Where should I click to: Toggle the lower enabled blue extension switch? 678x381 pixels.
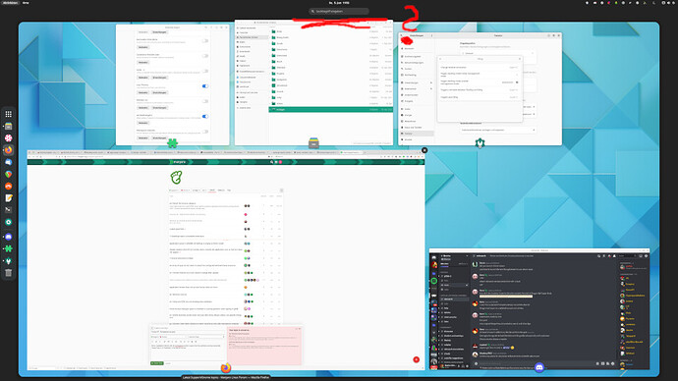pyautogui.click(x=205, y=116)
